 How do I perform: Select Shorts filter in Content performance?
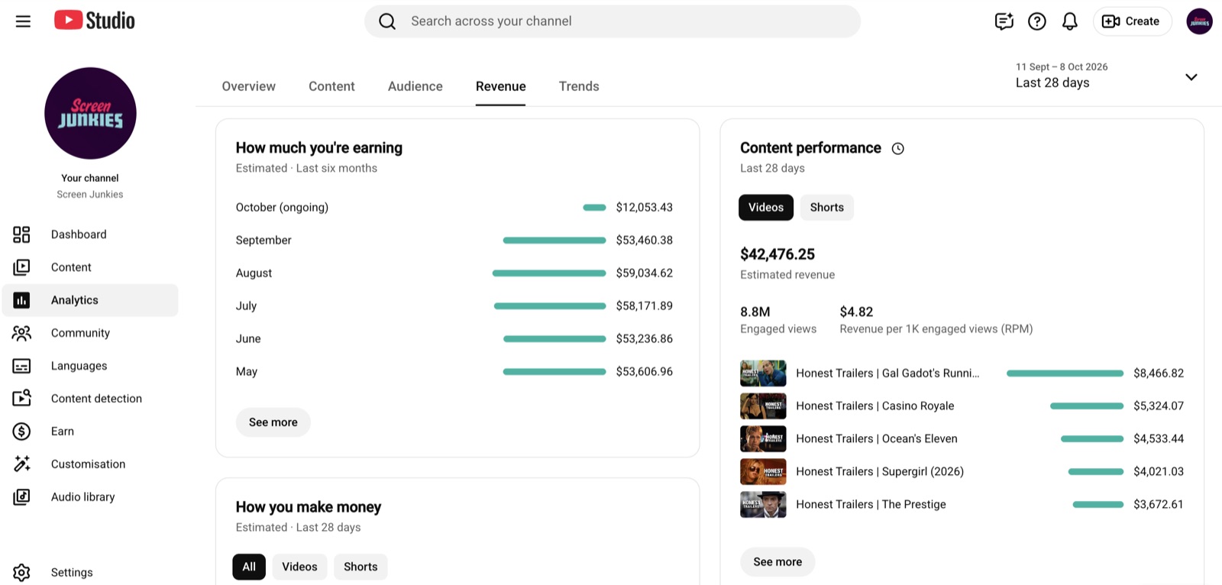[826, 208]
